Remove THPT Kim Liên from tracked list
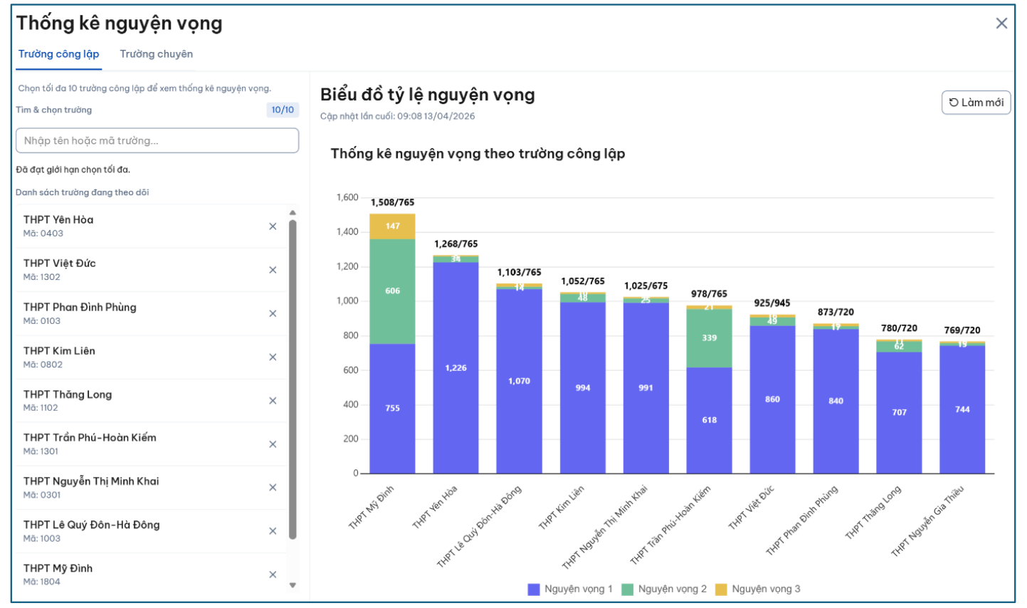 tap(273, 357)
